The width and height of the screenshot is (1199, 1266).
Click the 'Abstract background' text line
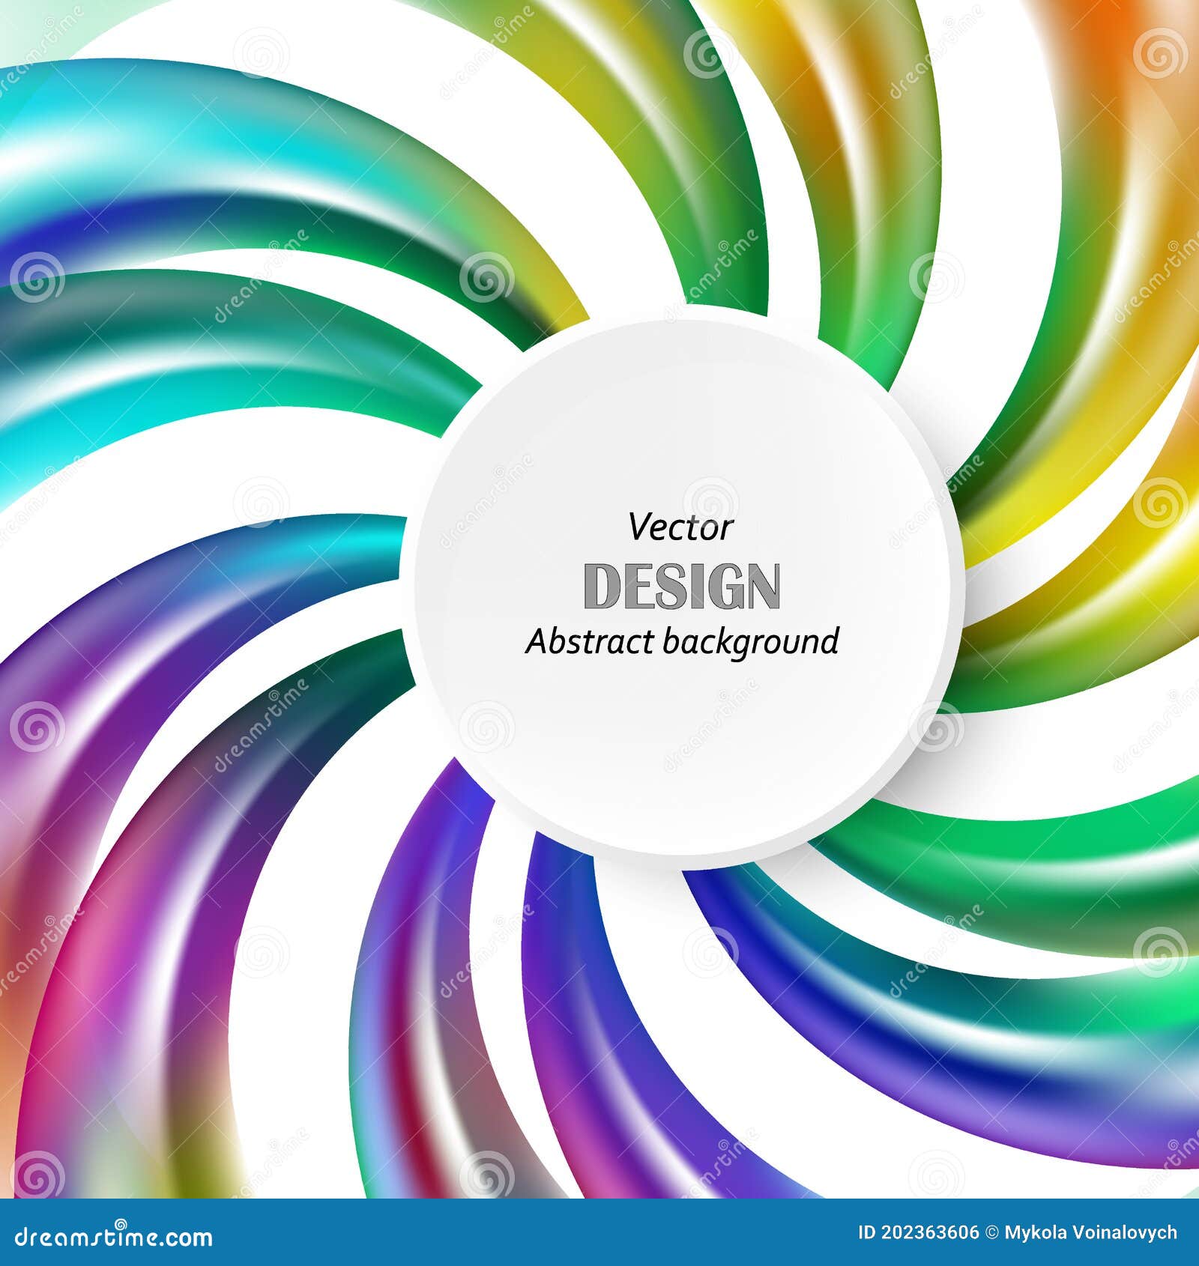tap(680, 642)
